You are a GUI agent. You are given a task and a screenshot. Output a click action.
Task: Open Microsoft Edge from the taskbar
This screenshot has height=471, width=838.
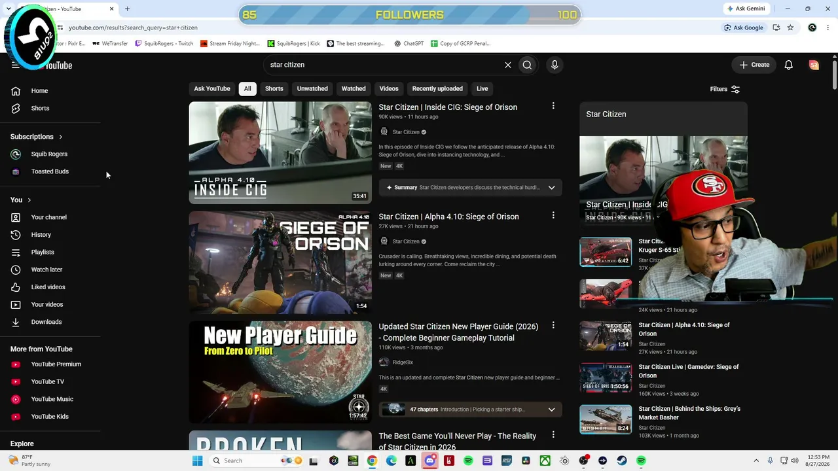[391, 461]
